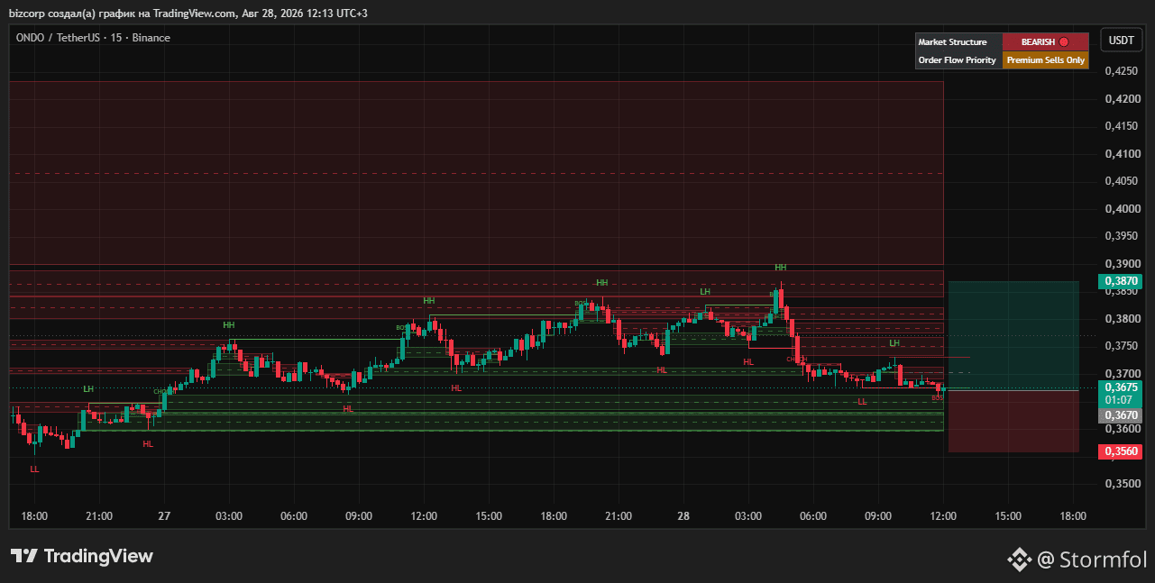This screenshot has height=583, width=1155.
Task: Click the 28 date marker on time axis
Action: (683, 516)
